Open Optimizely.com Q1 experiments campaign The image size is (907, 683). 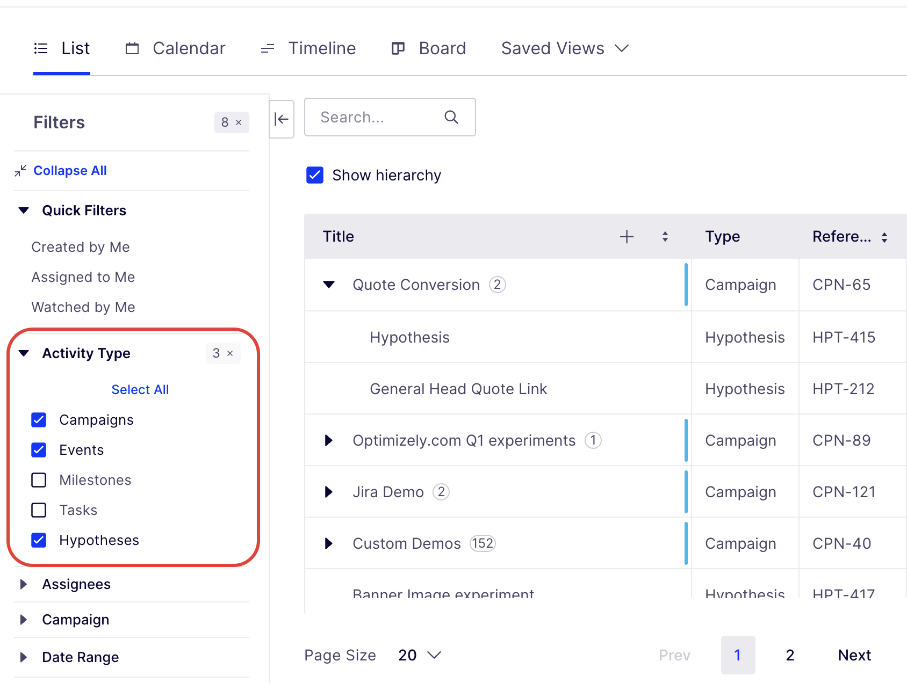[x=464, y=440]
